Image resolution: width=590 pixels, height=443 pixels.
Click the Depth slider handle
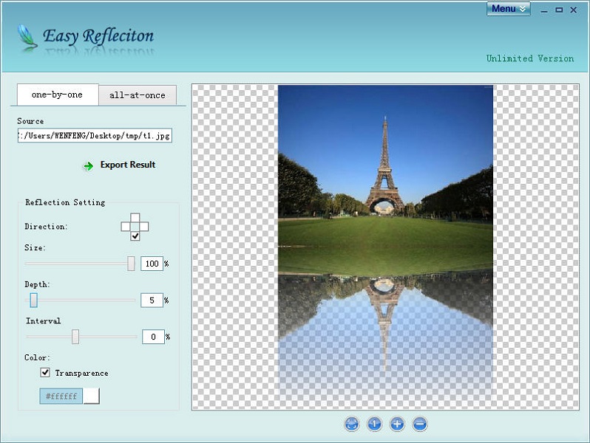(34, 301)
